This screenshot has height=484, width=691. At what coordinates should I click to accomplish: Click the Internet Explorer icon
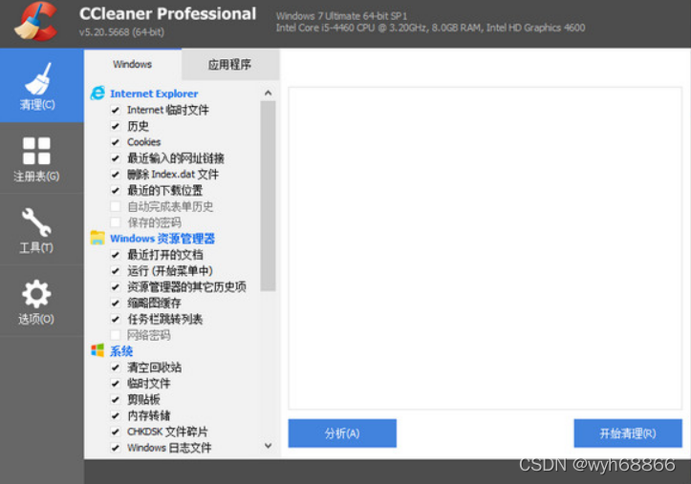(x=97, y=94)
